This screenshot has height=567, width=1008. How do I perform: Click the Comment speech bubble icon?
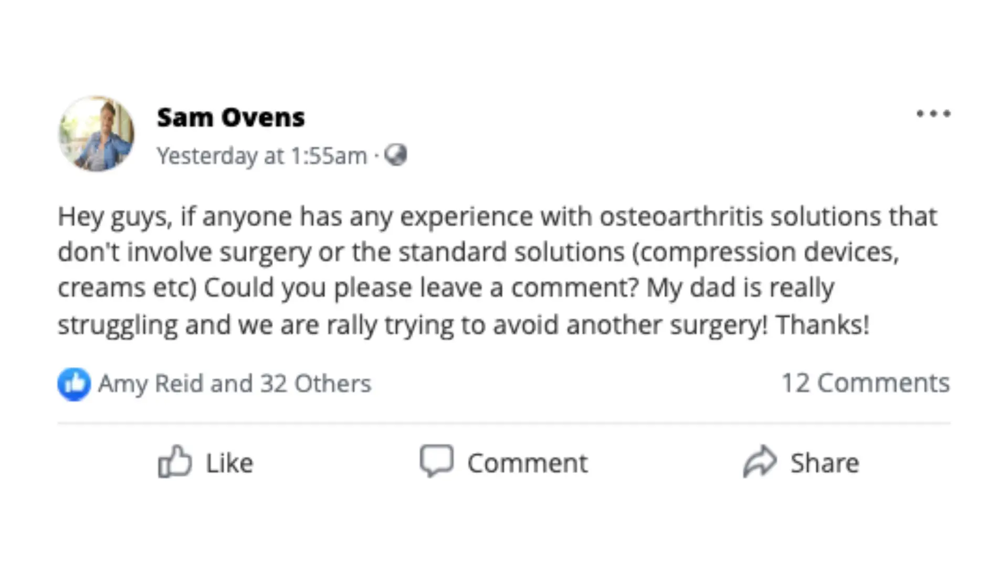click(x=436, y=461)
